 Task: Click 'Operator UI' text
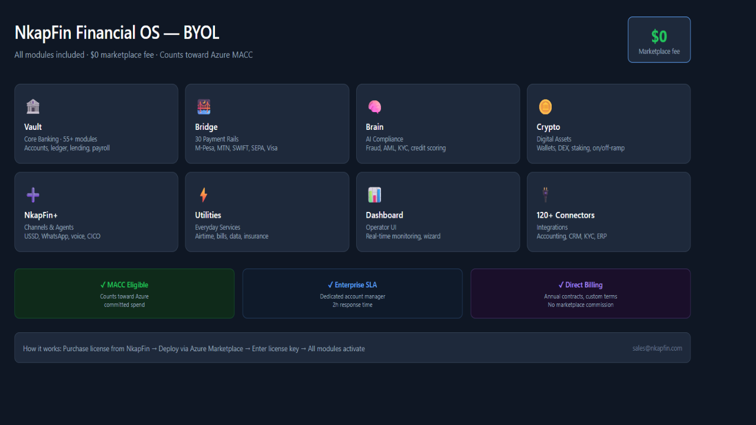381,227
